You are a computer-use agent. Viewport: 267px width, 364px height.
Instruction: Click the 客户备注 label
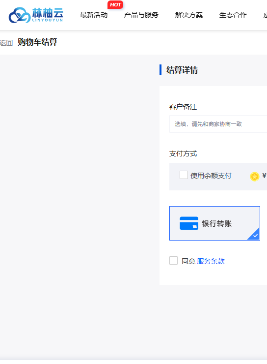(x=183, y=107)
